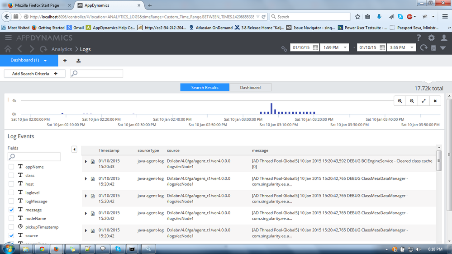452x254 pixels.
Task: Click the Add Search Criteria button
Action: click(35, 74)
